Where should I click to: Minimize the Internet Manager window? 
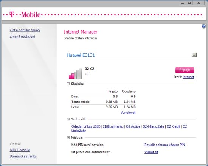[183, 3]
